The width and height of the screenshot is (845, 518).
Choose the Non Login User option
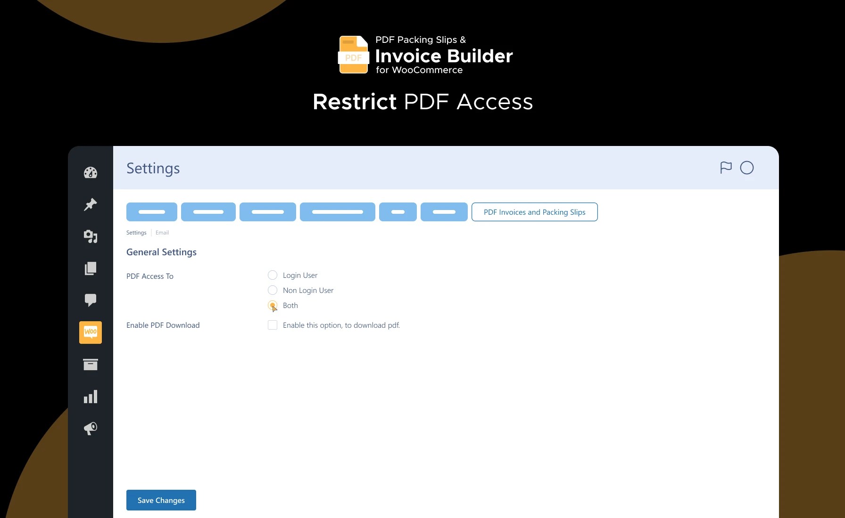[x=272, y=290]
